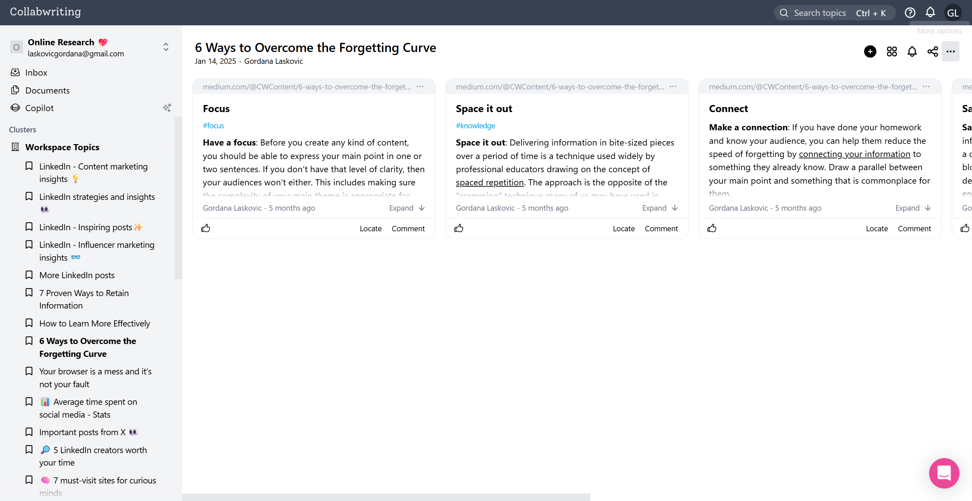Click bookmark icon beside Important posts from X
This screenshot has width=972, height=501.
pyautogui.click(x=29, y=432)
